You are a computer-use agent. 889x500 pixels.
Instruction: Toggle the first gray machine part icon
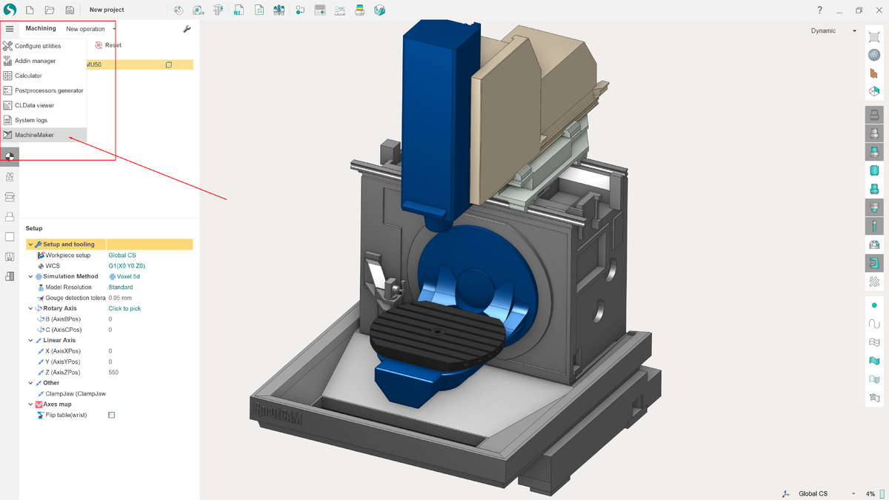(874, 115)
